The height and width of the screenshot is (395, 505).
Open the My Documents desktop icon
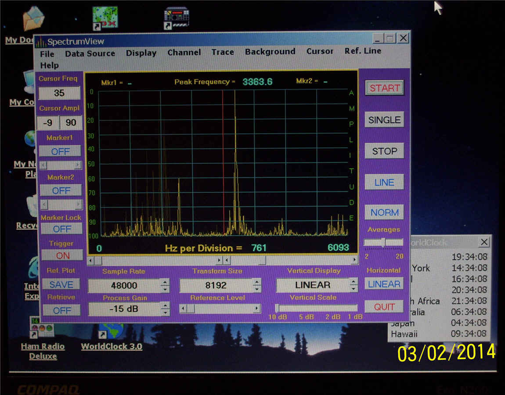click(33, 21)
